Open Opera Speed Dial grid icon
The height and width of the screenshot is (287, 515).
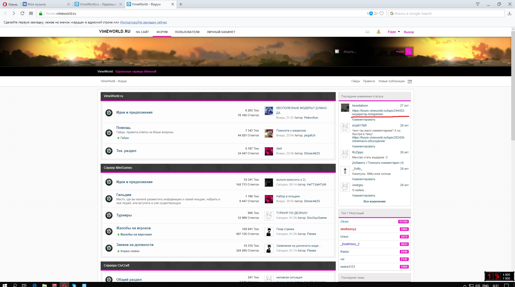point(31,13)
